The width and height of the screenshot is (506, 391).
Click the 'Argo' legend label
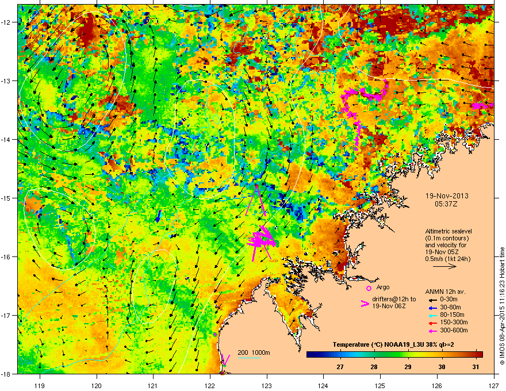coord(383,287)
